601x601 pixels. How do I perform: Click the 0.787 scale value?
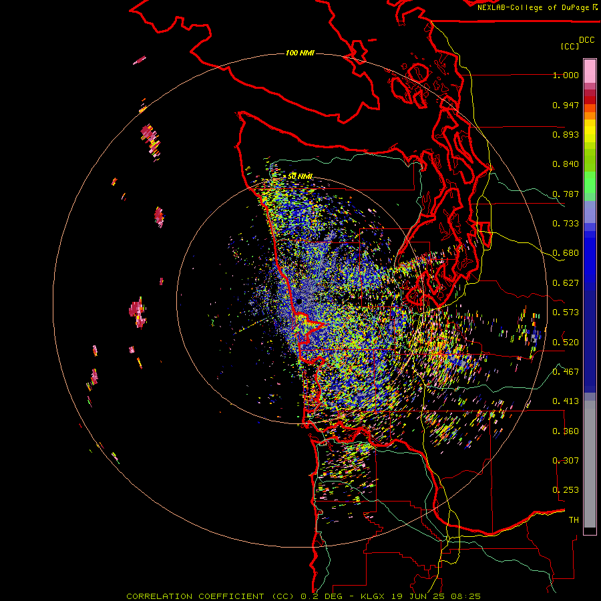pos(566,194)
